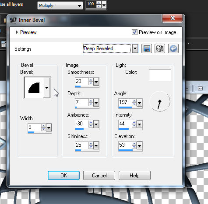
Task: Toggle the Preview on Image checkbox
Action: (x=134, y=32)
